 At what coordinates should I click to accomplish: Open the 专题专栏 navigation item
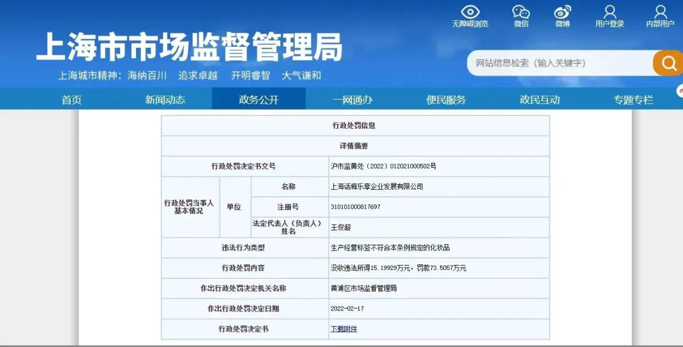point(633,100)
